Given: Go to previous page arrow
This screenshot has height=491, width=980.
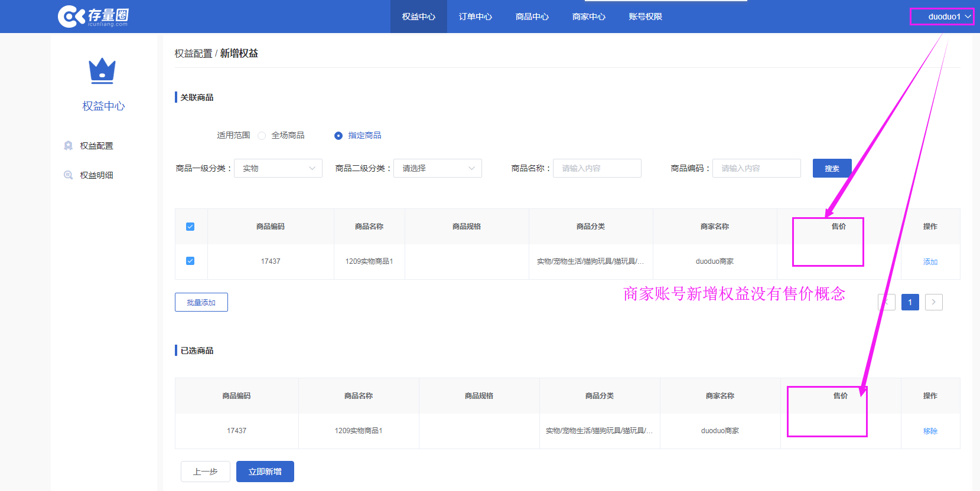Looking at the screenshot, I should click(886, 302).
